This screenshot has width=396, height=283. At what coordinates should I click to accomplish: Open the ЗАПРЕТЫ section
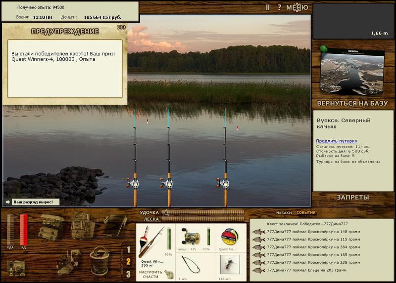(353, 198)
